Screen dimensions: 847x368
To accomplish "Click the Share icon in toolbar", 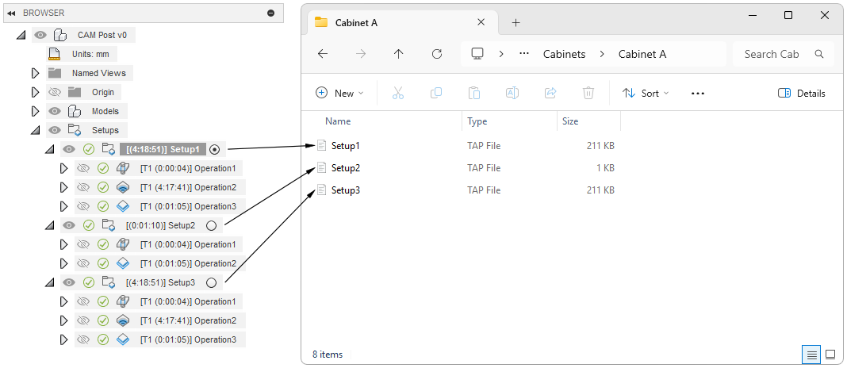I will pos(550,93).
